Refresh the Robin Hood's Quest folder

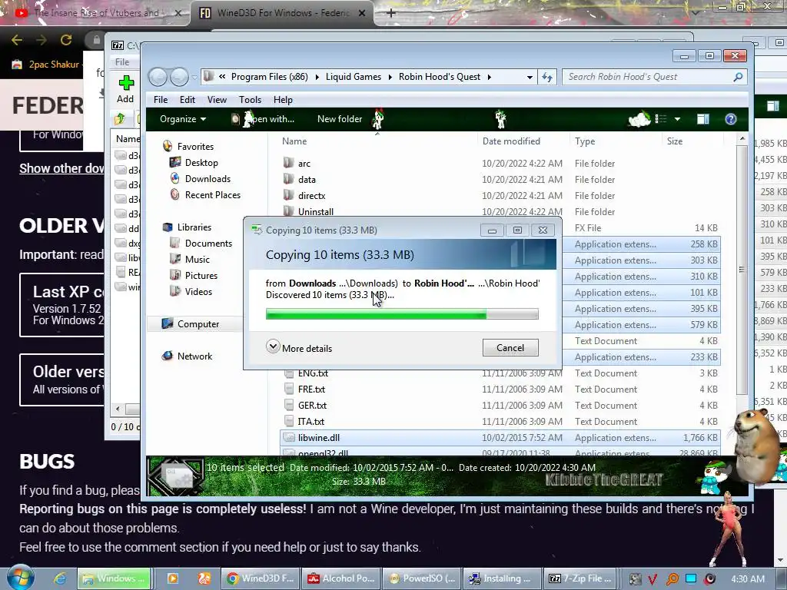tap(547, 77)
